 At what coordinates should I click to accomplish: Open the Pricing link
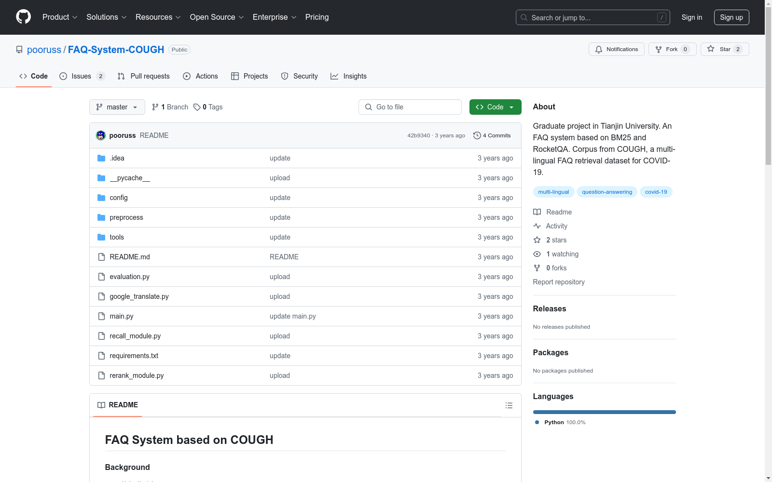click(317, 17)
